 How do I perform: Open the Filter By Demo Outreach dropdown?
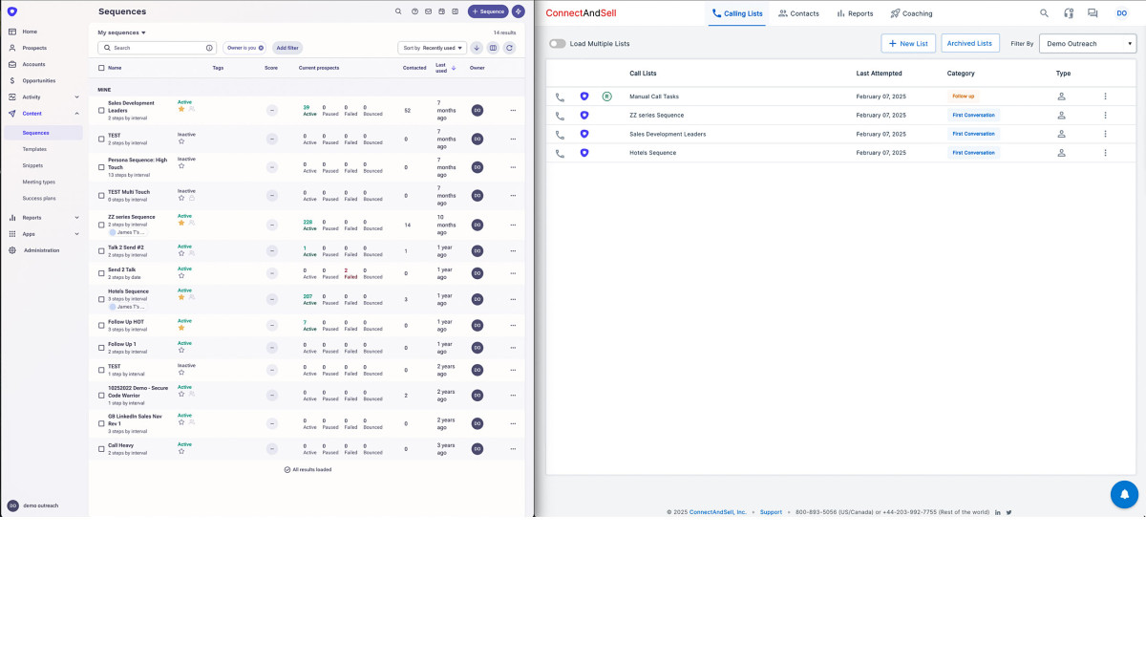point(1087,43)
